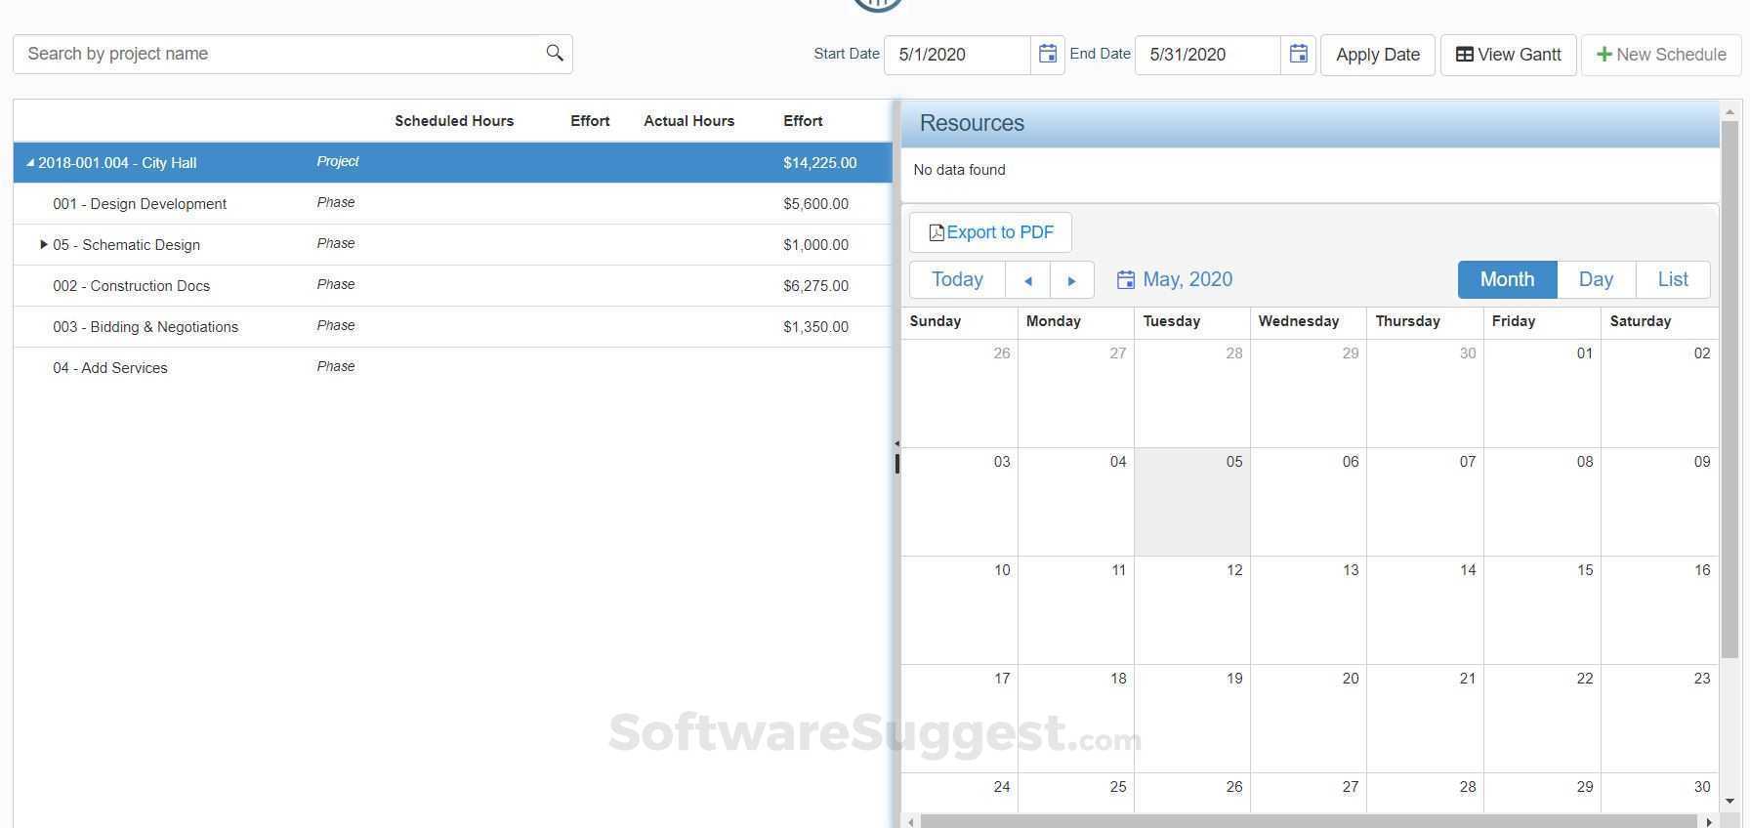Screen dimensions: 1750x828
Task: Go to the previous month arrow
Action: tap(1027, 280)
